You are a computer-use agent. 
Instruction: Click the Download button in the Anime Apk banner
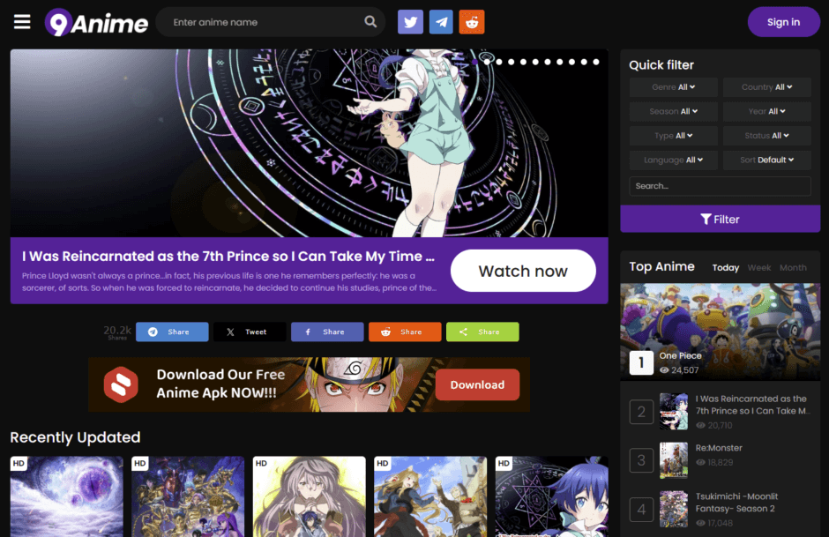coord(477,384)
